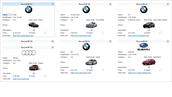
Task: Click body style value Sport Utility Vehicle
Action: (160, 20)
